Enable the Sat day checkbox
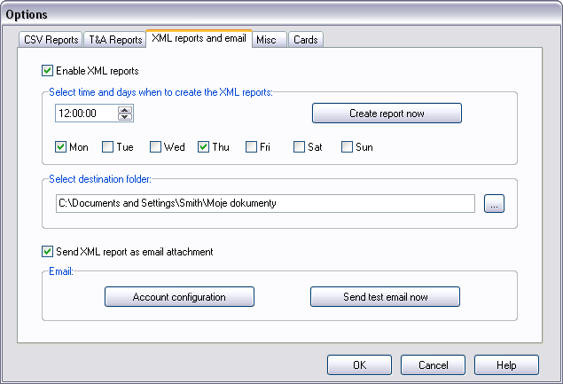 pyautogui.click(x=300, y=147)
